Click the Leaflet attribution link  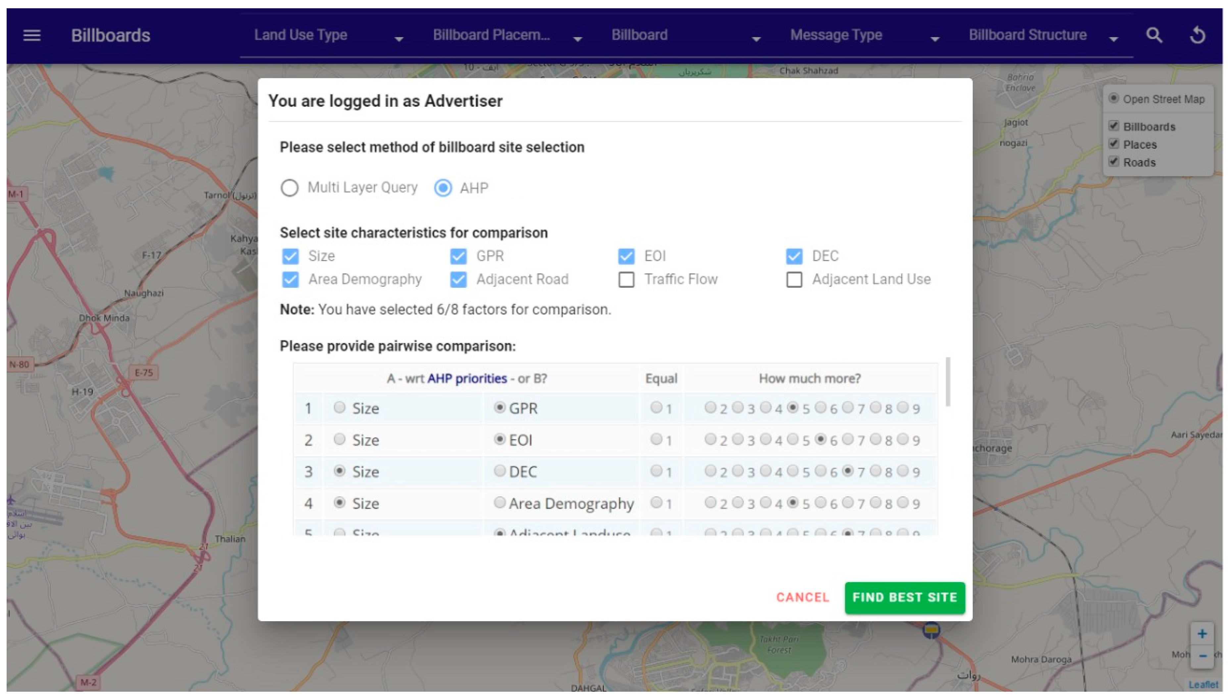tap(1203, 685)
